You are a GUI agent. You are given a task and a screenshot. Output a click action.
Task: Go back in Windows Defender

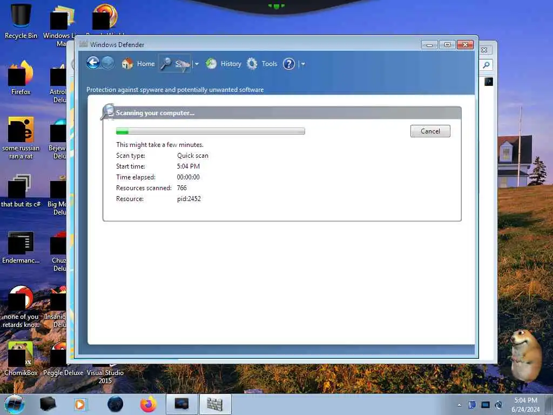(93, 63)
